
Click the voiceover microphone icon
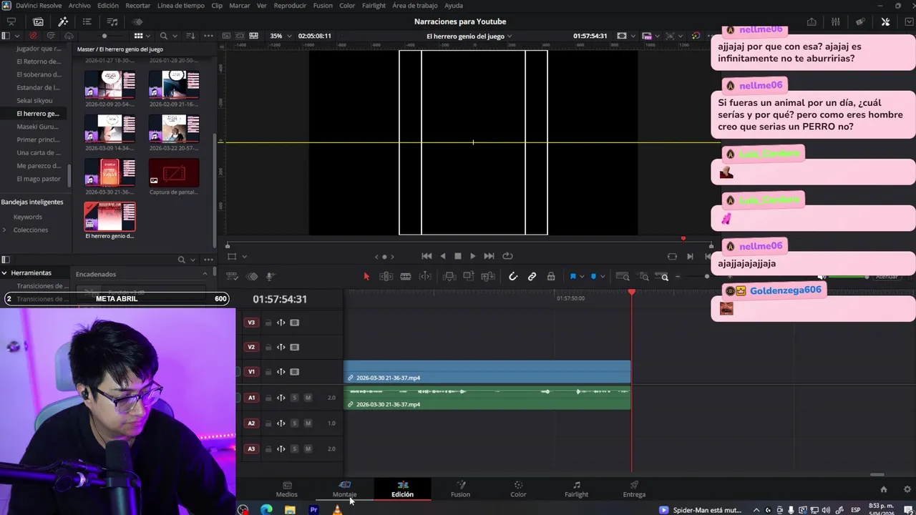(271, 277)
